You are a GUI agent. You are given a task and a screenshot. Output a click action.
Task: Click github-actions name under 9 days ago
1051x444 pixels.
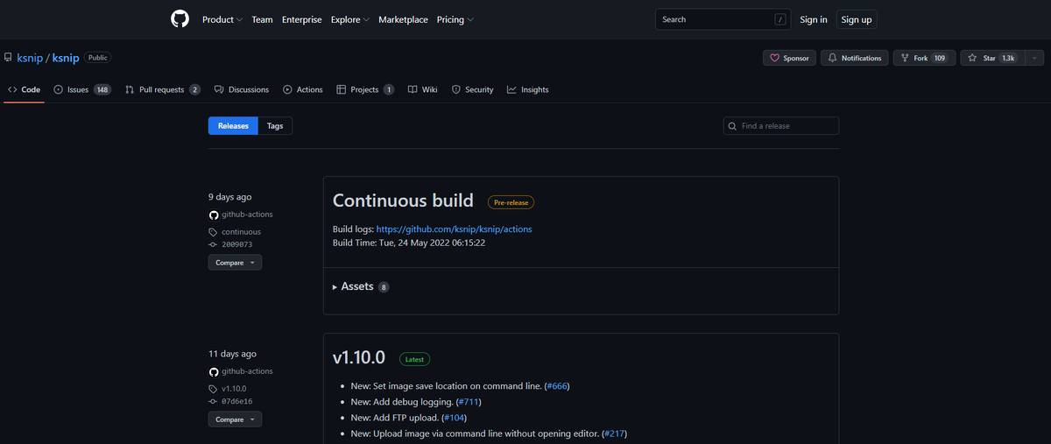click(247, 215)
